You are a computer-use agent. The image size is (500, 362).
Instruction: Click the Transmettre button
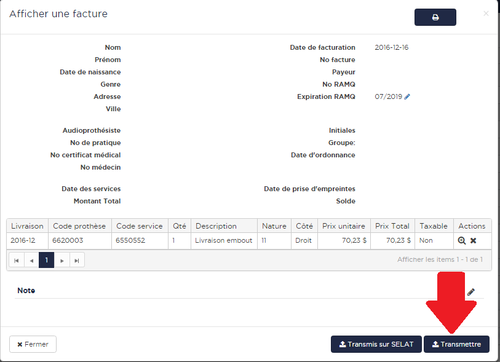click(456, 344)
